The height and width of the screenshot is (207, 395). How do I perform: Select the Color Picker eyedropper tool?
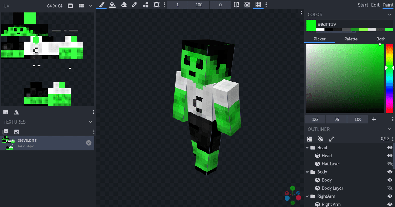pyautogui.click(x=134, y=5)
